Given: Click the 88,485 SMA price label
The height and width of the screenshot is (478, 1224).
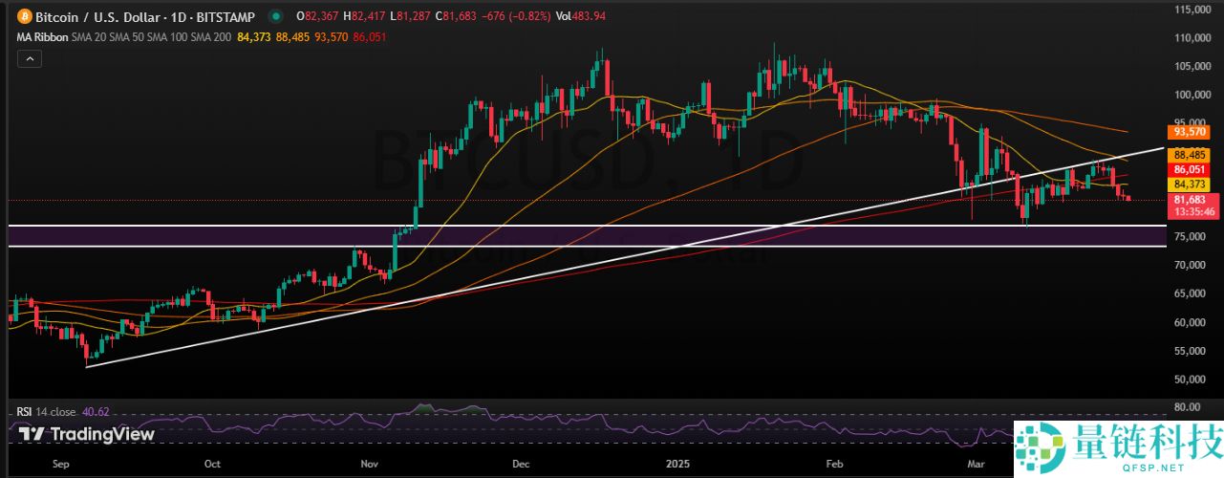Looking at the screenshot, I should pos(1192,154).
